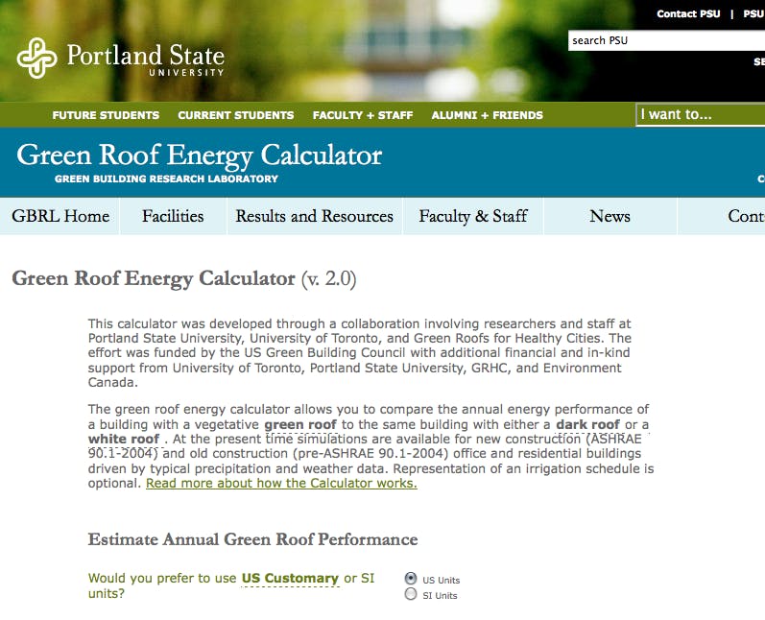The width and height of the screenshot is (765, 620).
Task: Click the 'US Customary' term link
Action: [x=290, y=578]
